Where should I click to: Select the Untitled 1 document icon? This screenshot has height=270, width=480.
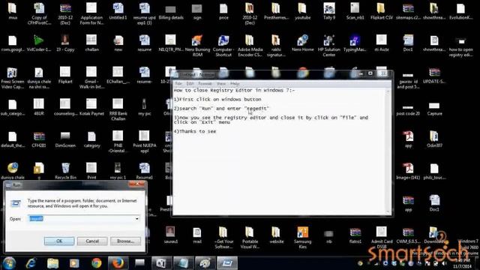pyautogui.click(x=118, y=11)
